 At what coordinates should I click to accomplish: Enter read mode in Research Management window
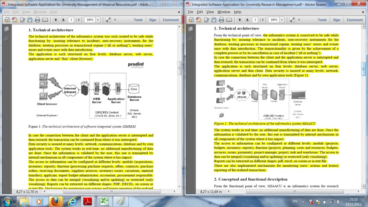point(292,20)
